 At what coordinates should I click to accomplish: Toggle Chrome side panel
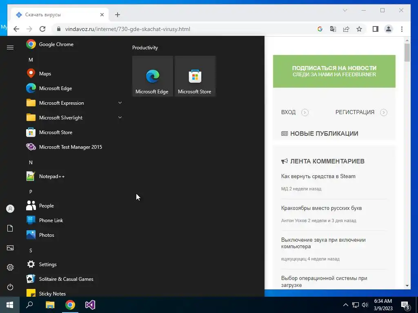click(x=376, y=29)
